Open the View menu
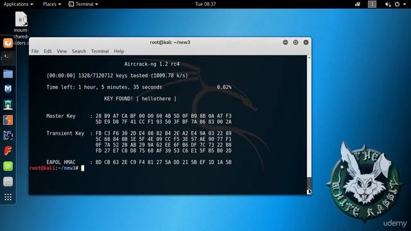This screenshot has width=411, height=231. tap(62, 51)
